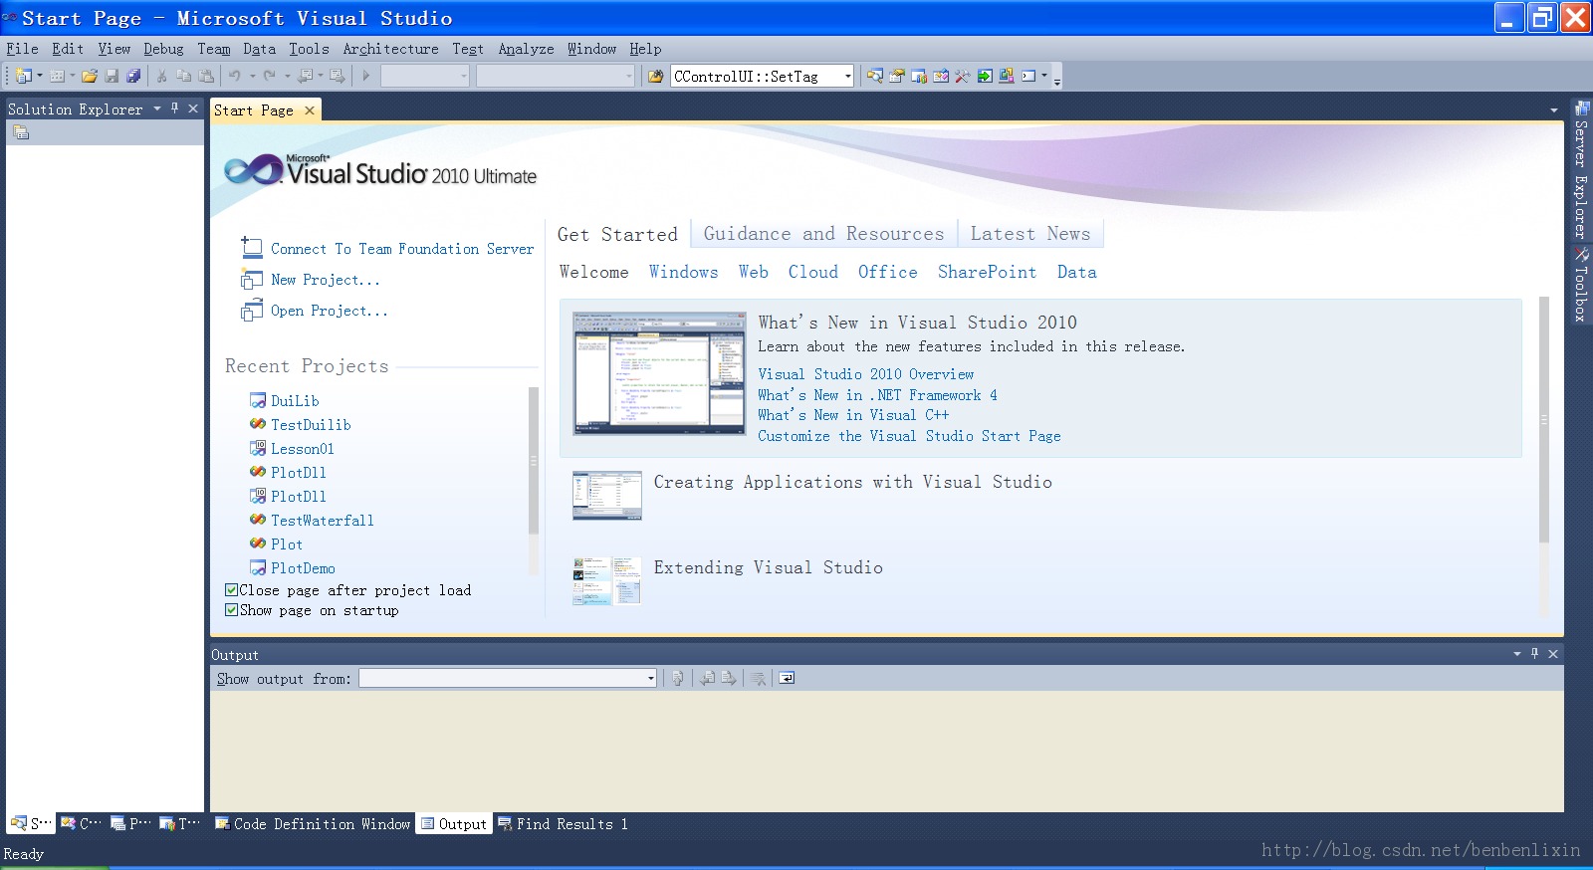The width and height of the screenshot is (1593, 870).
Task: Toggle Show page on startup checkbox
Action: (232, 610)
